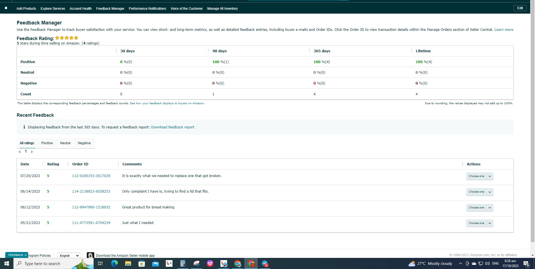Show hidden tray icons chevron
535x269 pixels.
tap(461, 263)
